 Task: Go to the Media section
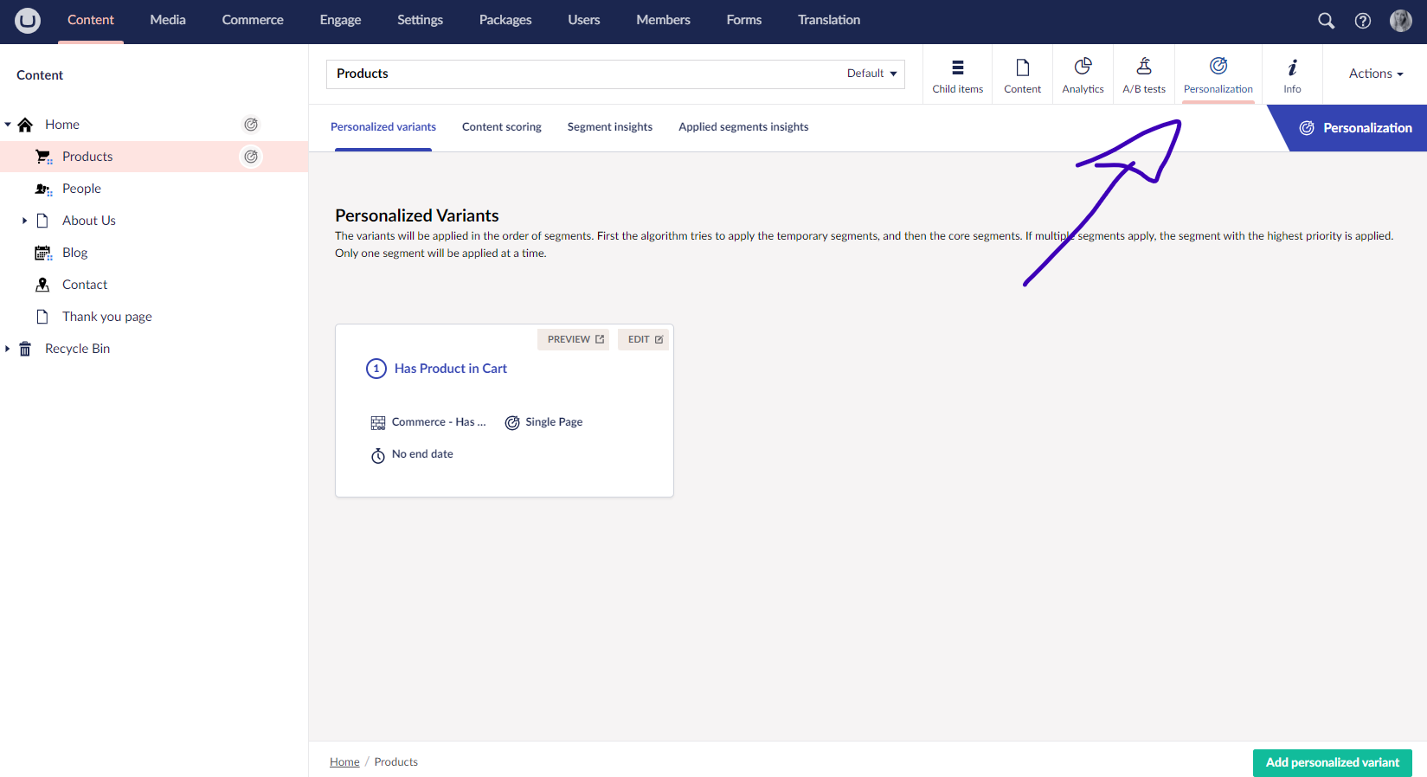coord(168,20)
